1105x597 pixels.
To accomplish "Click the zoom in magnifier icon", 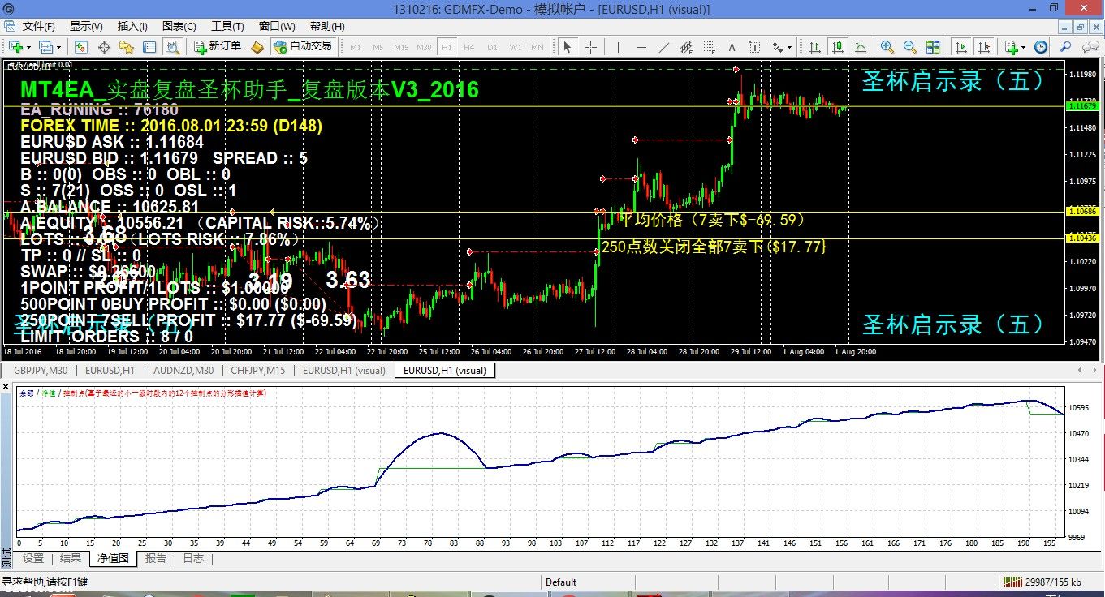I will click(x=887, y=47).
